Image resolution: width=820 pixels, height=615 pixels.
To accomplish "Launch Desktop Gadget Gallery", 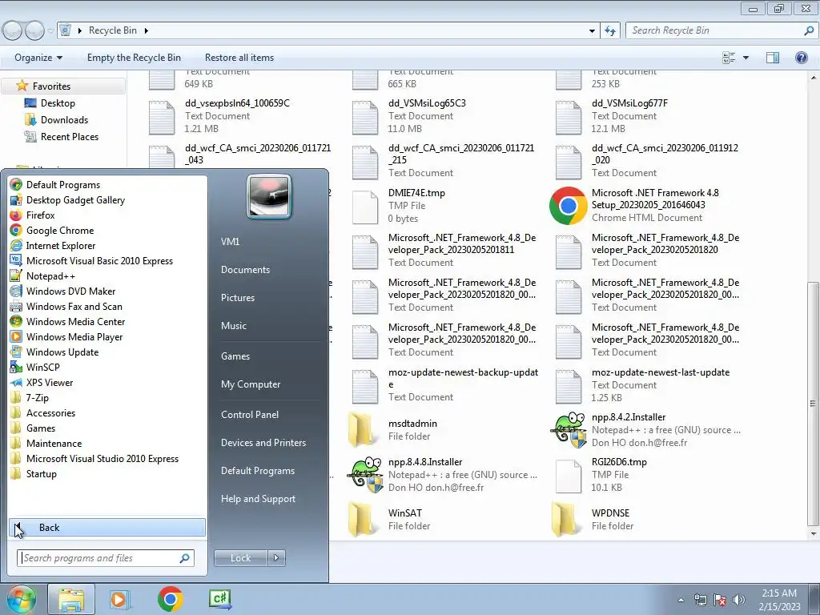I will pos(67,199).
